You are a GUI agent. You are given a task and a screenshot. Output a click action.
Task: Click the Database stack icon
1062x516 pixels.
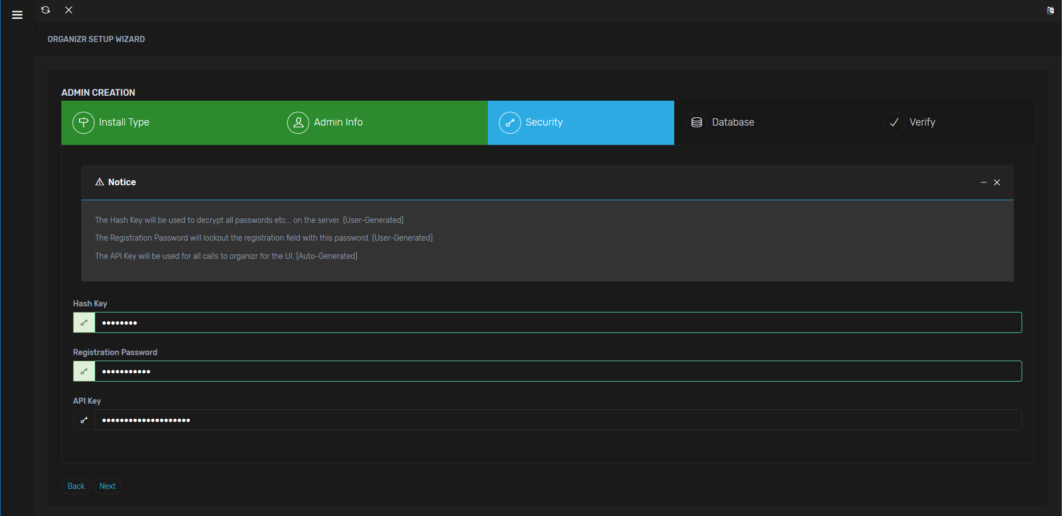(696, 122)
